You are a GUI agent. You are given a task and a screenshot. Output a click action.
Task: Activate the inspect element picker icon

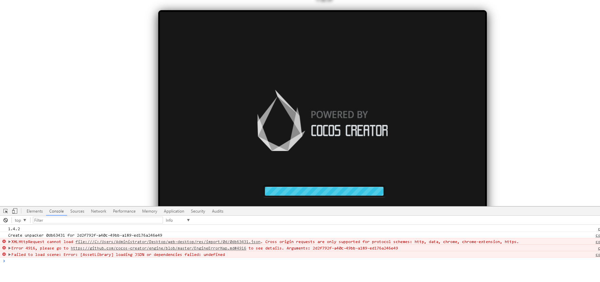[x=6, y=211]
